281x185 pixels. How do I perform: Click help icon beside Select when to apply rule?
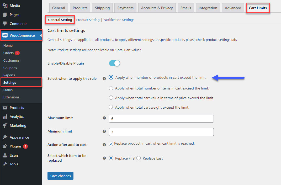[104, 78]
